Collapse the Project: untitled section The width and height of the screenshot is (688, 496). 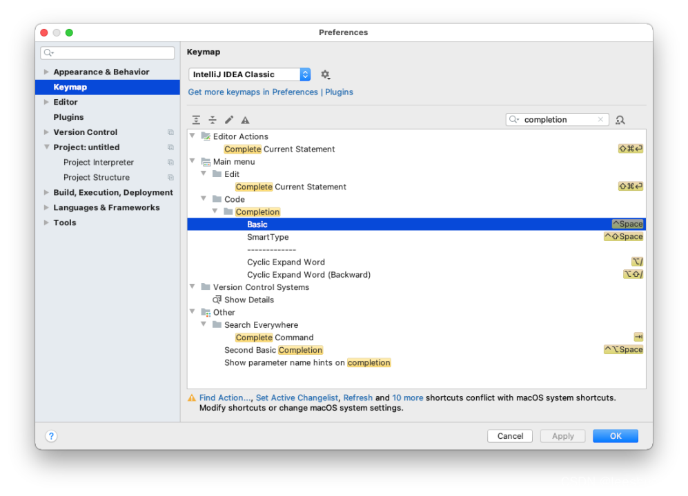46,147
